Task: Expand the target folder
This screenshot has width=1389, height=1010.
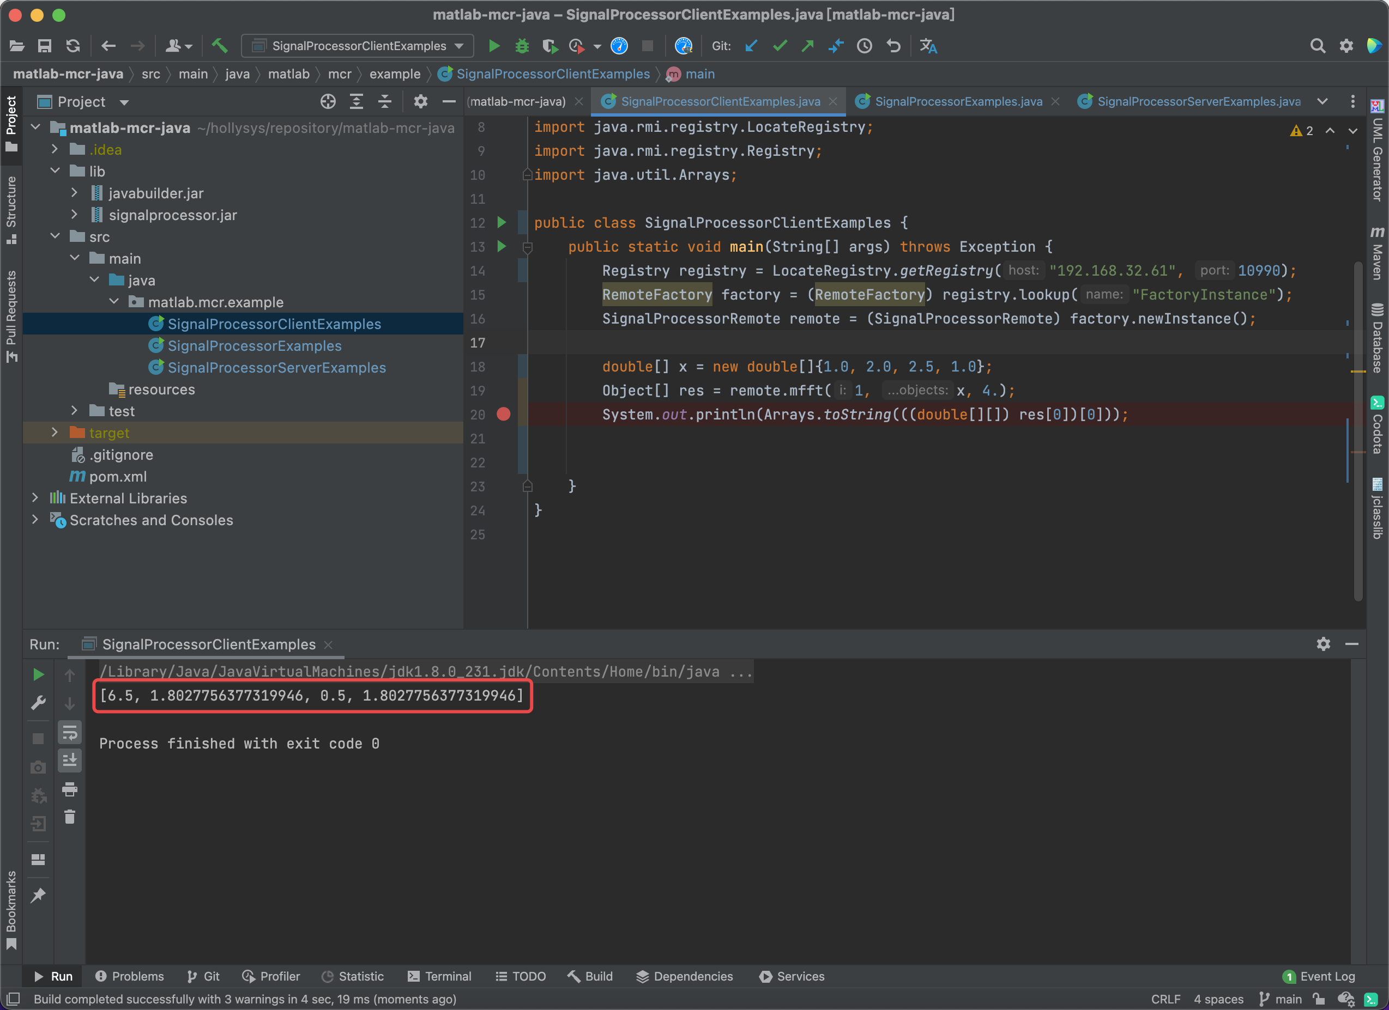Action: pos(55,433)
